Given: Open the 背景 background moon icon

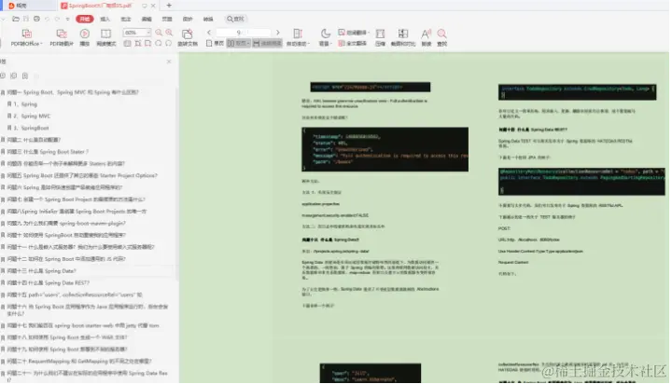Looking at the screenshot, I should (326, 37).
